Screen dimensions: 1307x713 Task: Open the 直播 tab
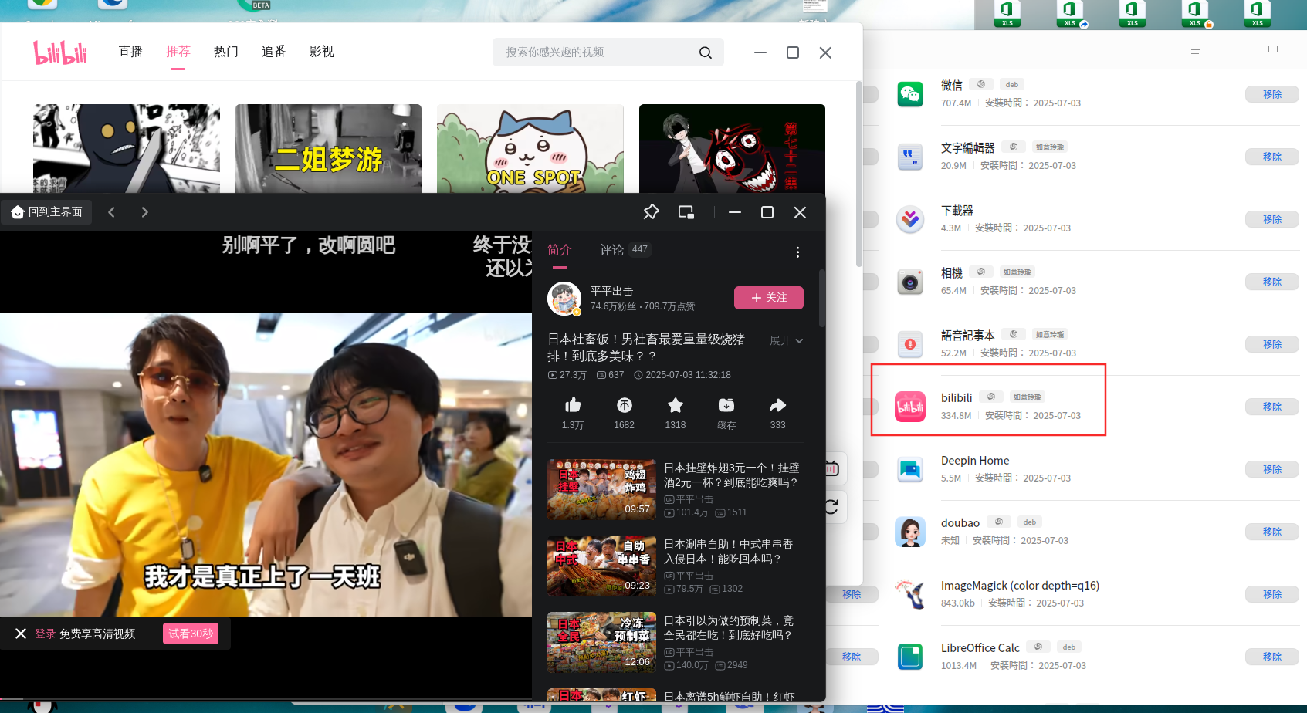point(130,52)
